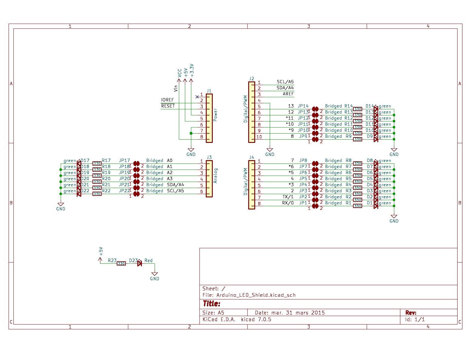471x353 pixels.
Task: Select the J4 Digital/PWM connector body
Action: [x=252, y=185]
